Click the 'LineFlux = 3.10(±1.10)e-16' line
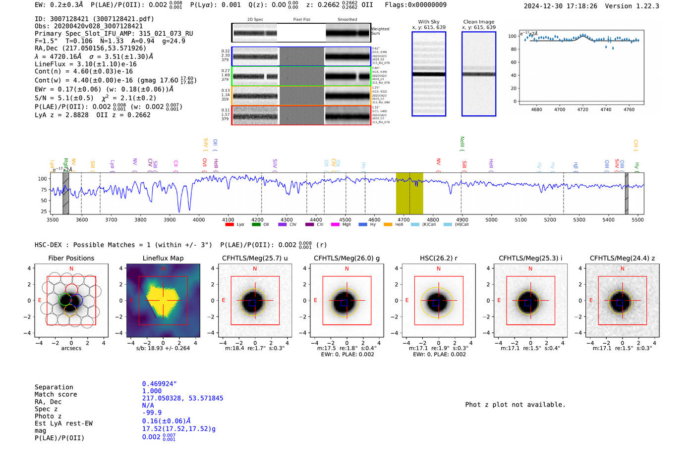The image size is (694, 472). coord(86,64)
